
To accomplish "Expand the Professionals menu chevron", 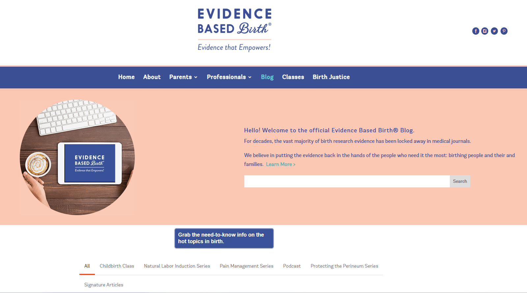I will [x=250, y=77].
